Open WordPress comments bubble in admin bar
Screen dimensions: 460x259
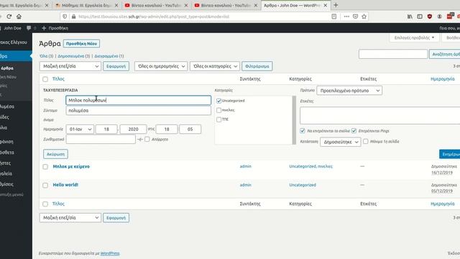point(29,28)
